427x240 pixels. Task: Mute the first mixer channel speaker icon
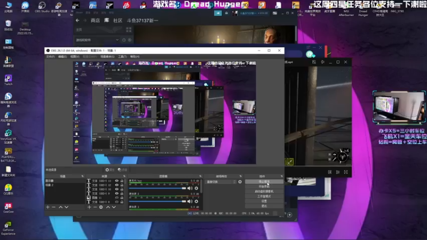(x=190, y=188)
